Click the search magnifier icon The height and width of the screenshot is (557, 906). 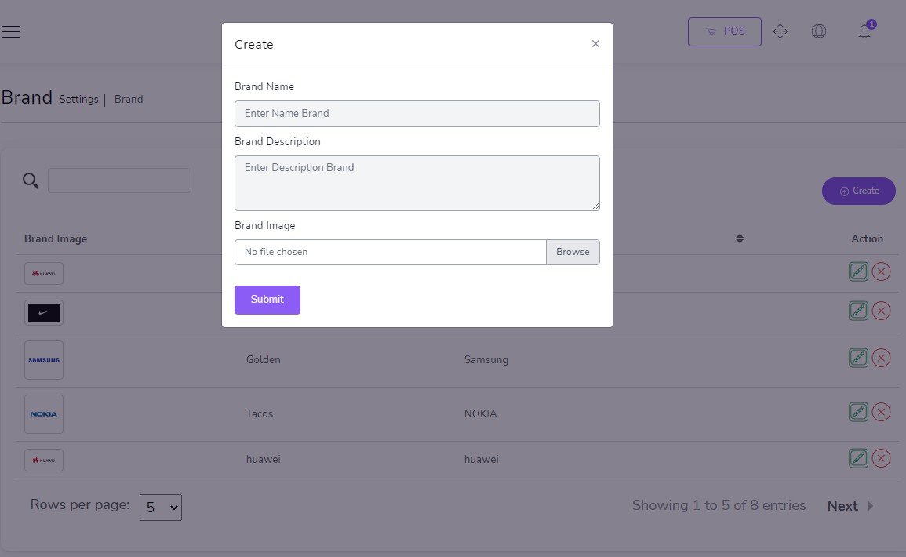click(x=31, y=181)
